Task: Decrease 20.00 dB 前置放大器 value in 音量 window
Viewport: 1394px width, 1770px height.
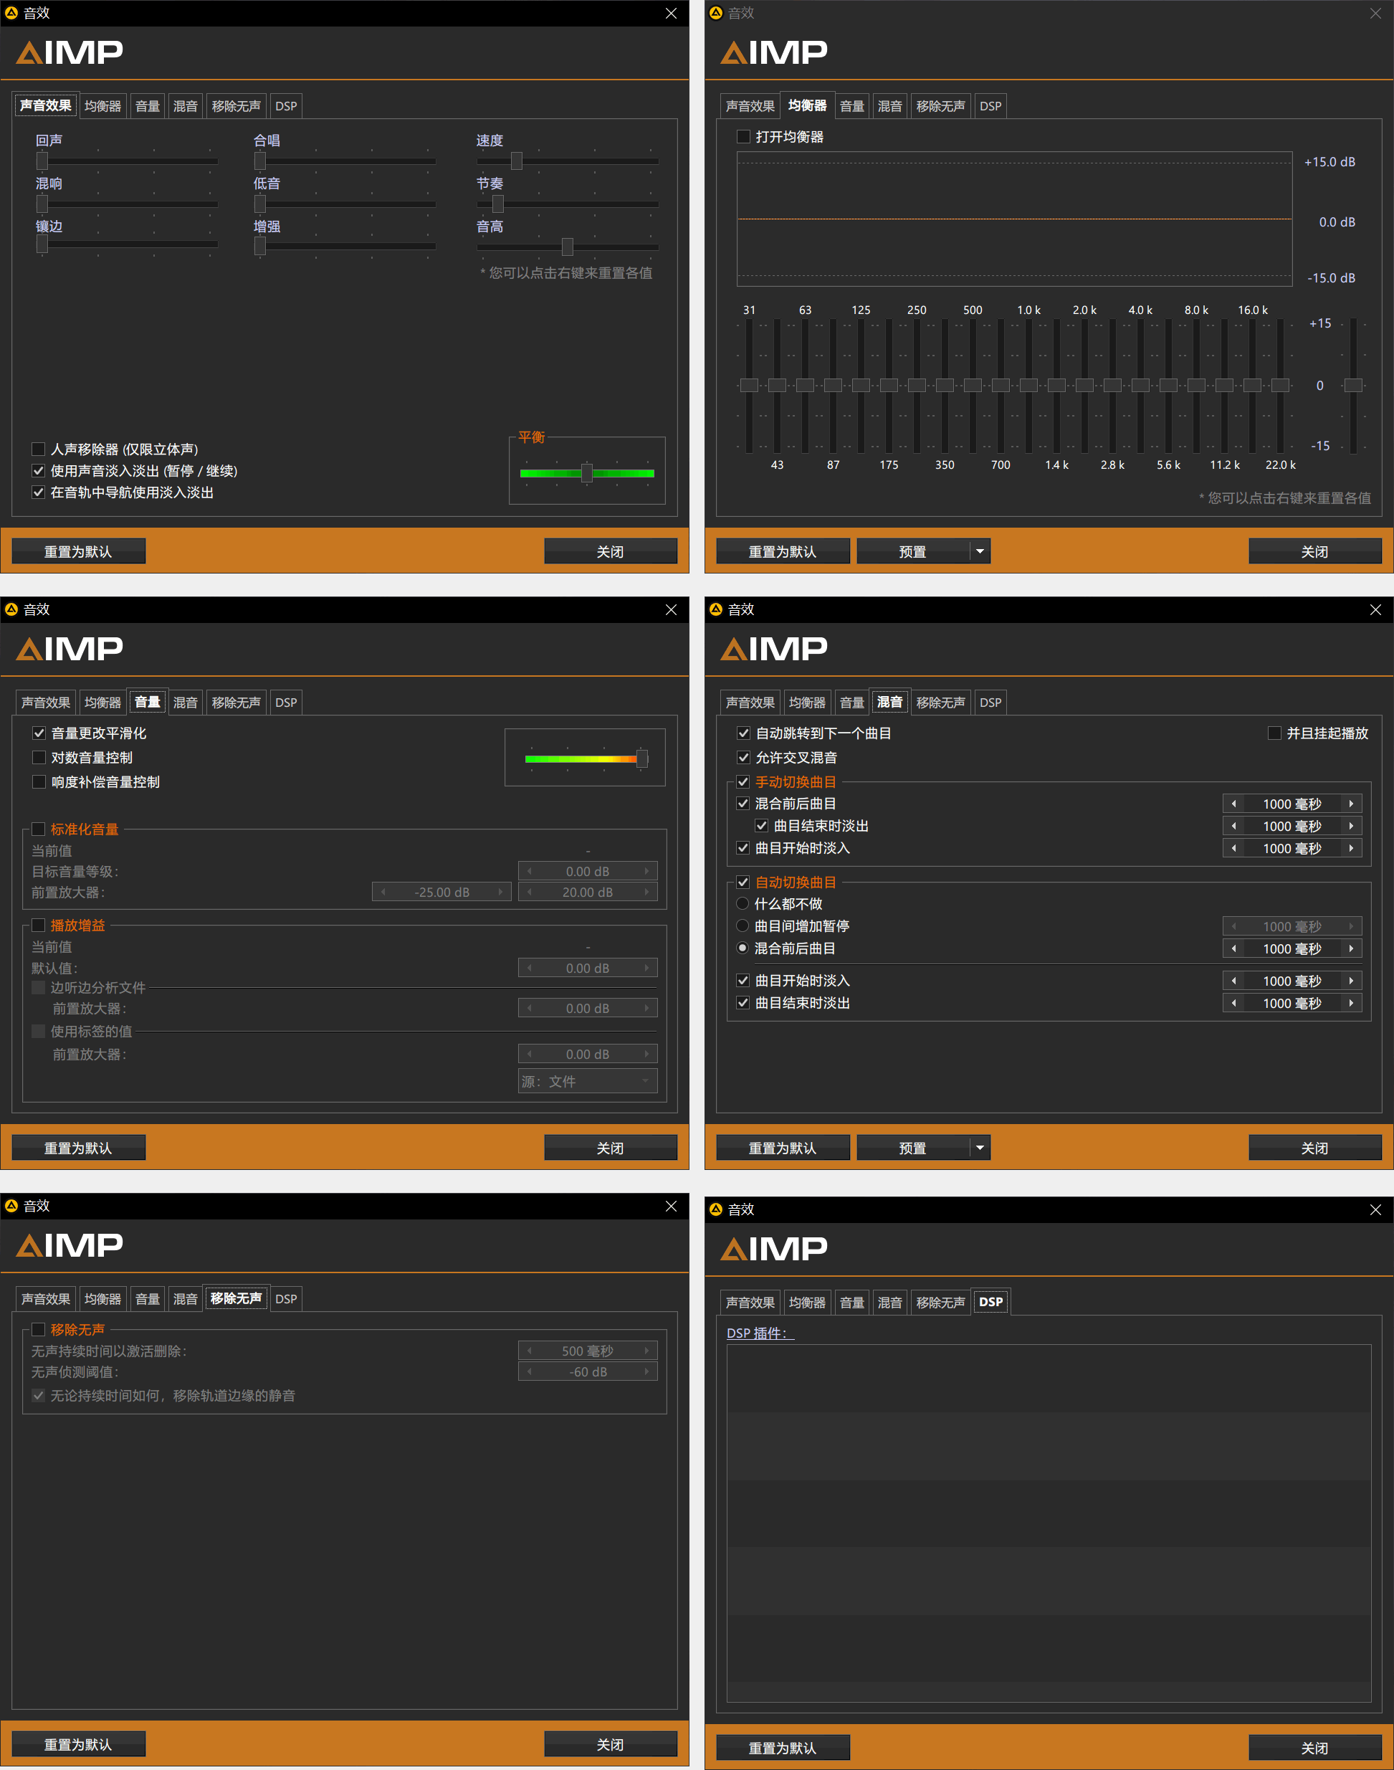Action: pos(529,892)
